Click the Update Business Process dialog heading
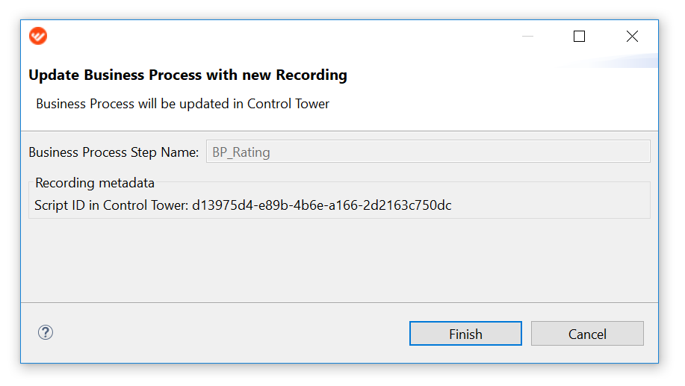This screenshot has width=685, height=386. tap(187, 75)
